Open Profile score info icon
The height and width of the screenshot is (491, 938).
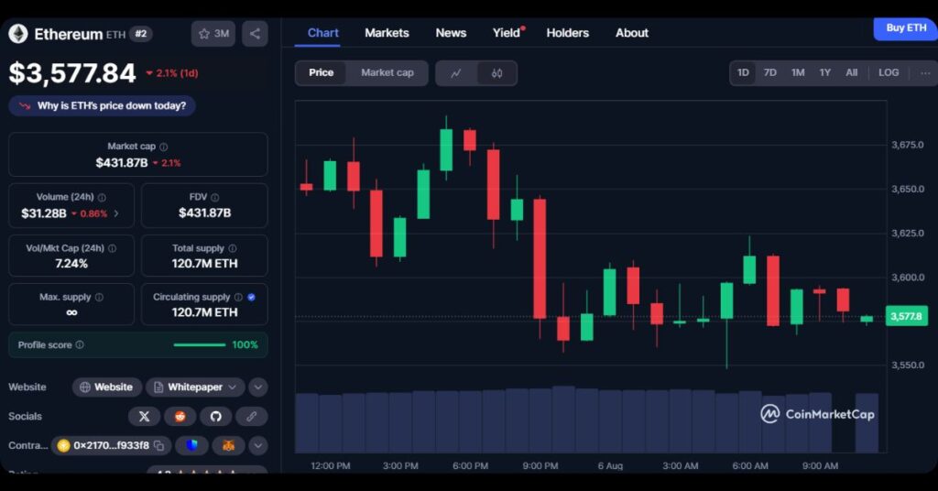[80, 344]
